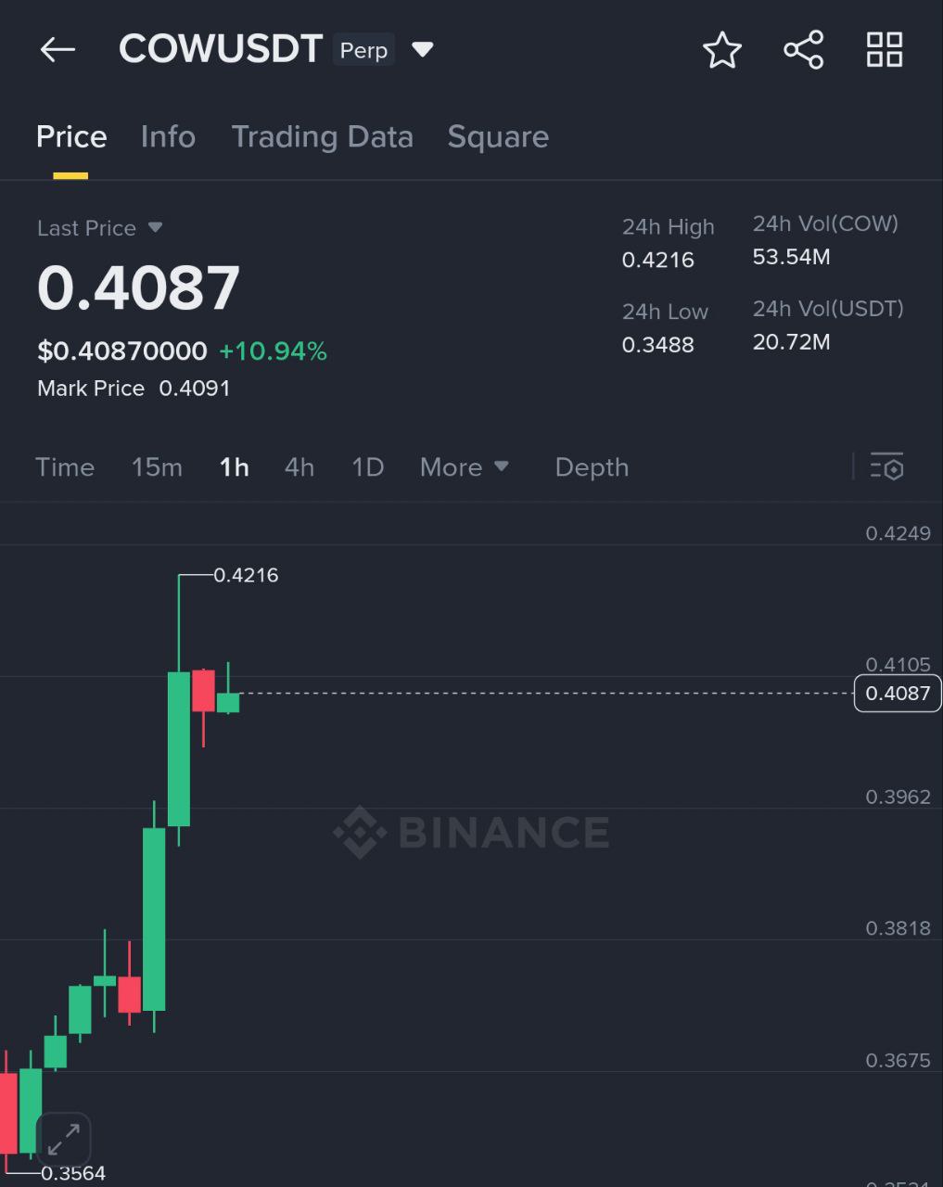The image size is (943, 1187).
Task: Open the Square tab
Action: [498, 137]
